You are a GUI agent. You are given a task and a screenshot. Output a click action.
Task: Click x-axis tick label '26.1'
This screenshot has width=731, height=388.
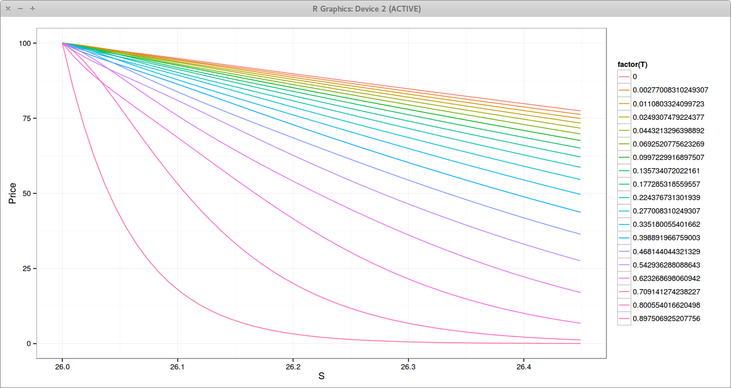178,367
